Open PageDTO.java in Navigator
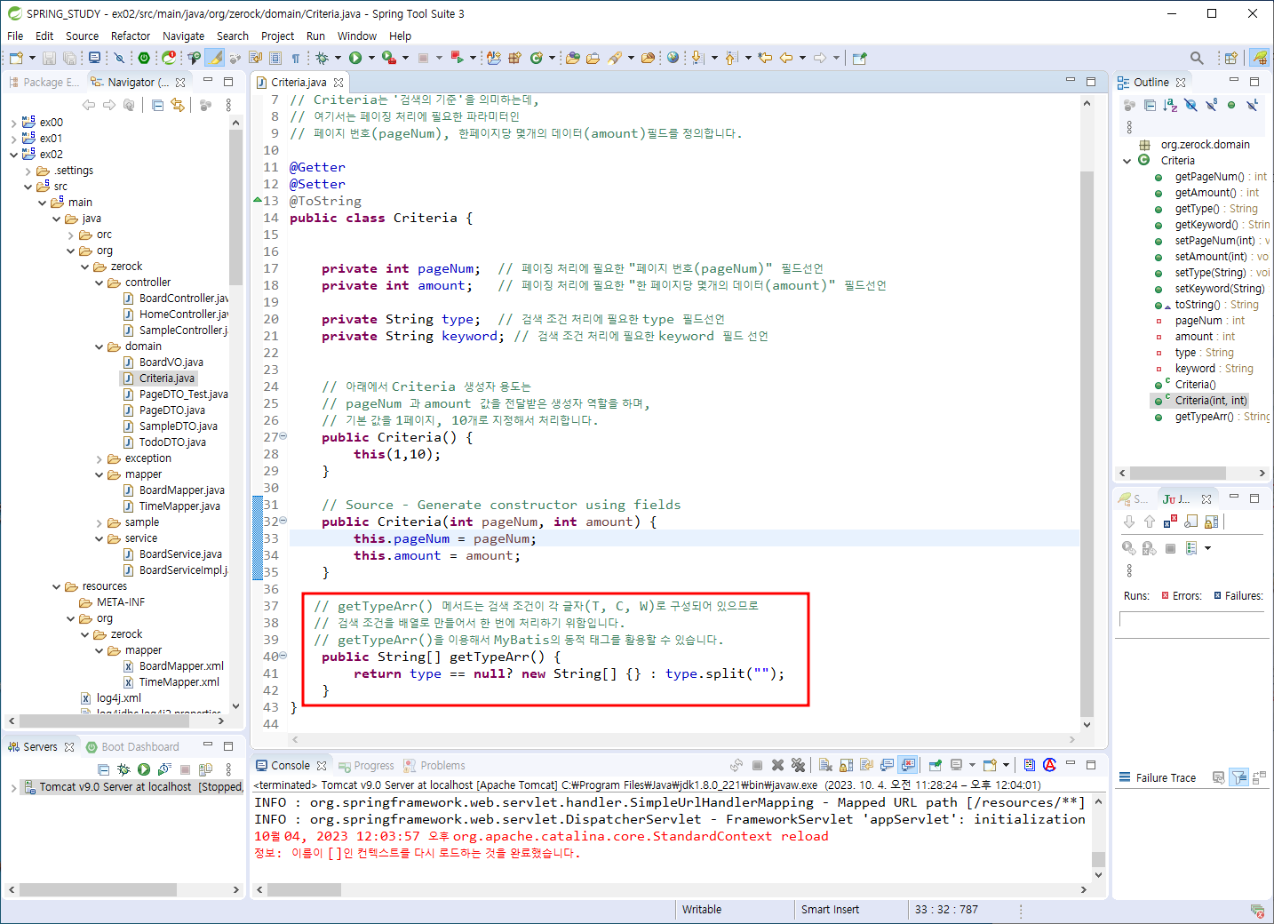This screenshot has height=924, width=1274. point(172,410)
